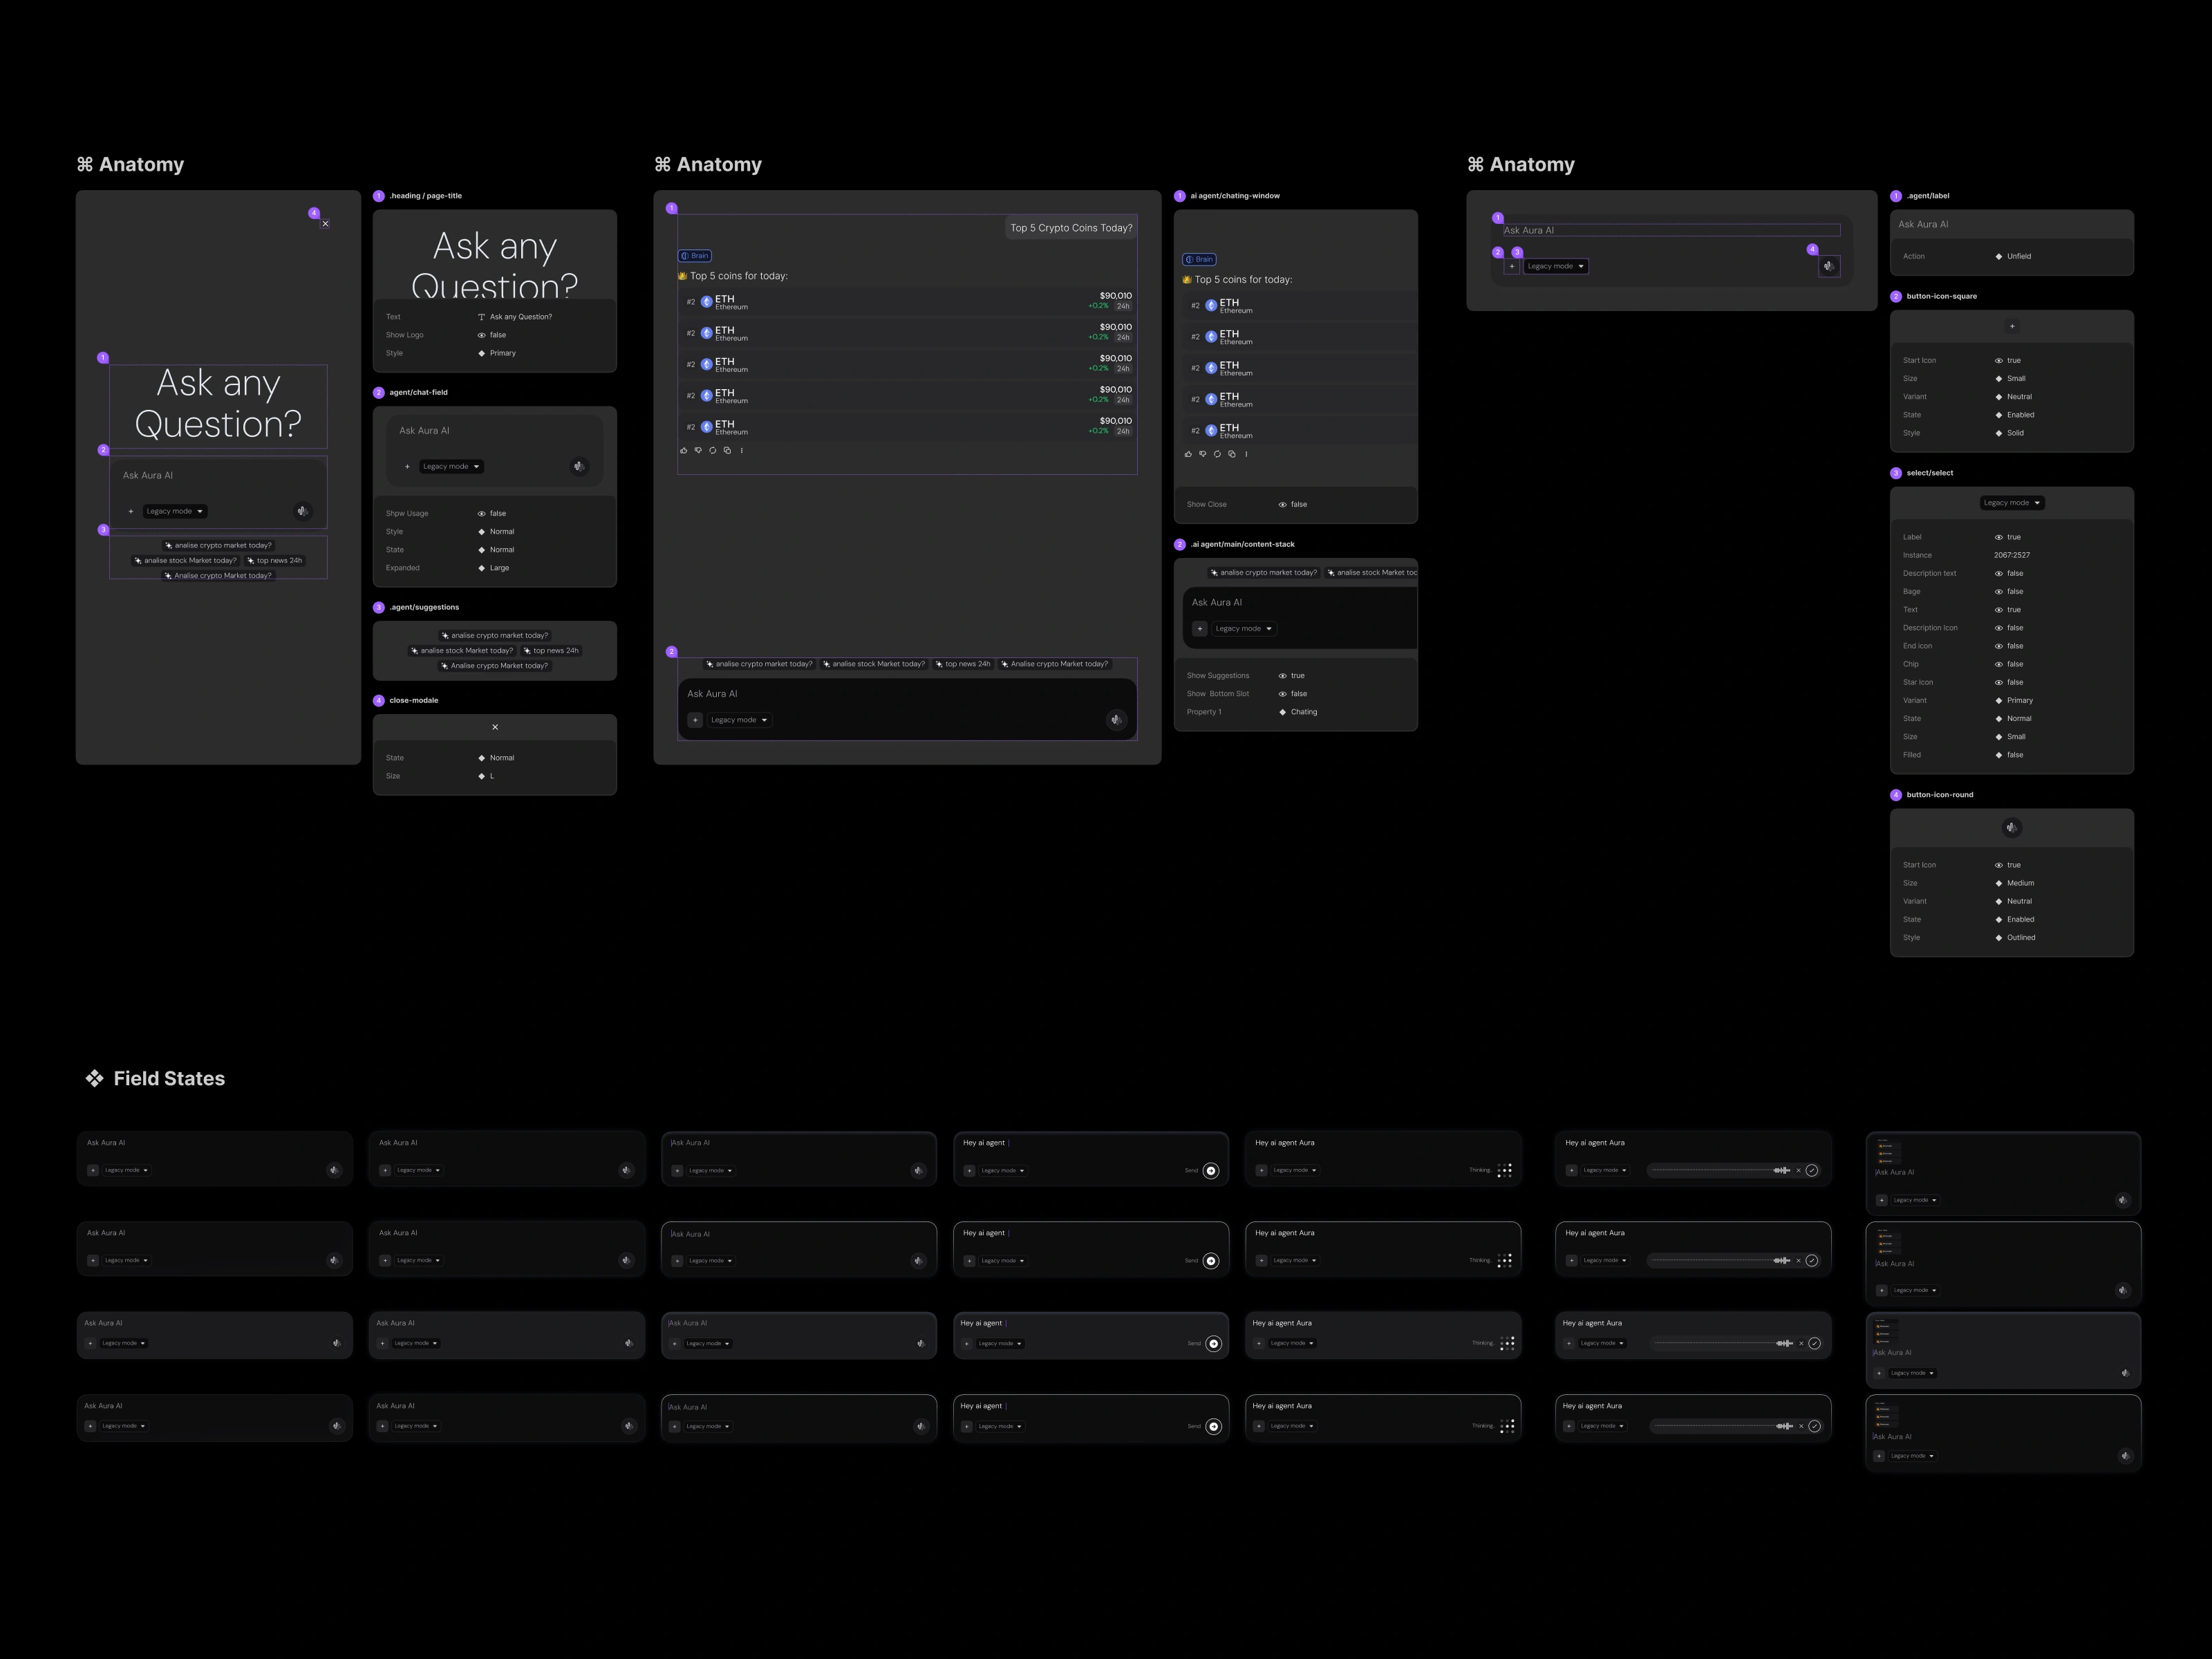Click thumbs up in ai agent/chating-window card
This screenshot has width=2212, height=1659.
tap(1188, 454)
